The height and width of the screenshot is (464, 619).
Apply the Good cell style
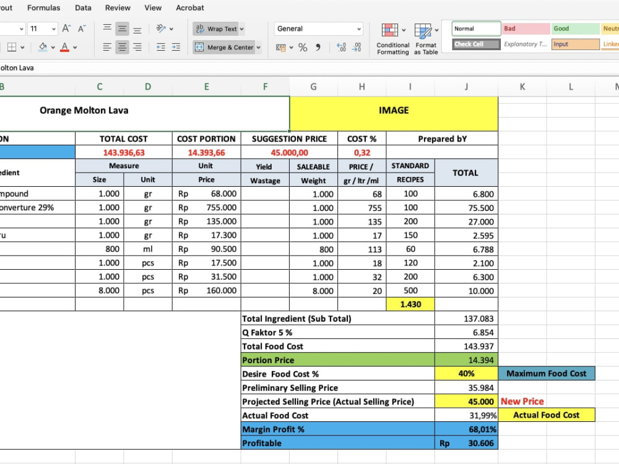pyautogui.click(x=576, y=28)
